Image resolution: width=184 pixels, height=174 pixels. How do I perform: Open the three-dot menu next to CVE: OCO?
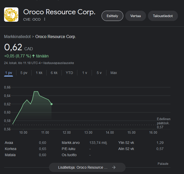pos(45,19)
